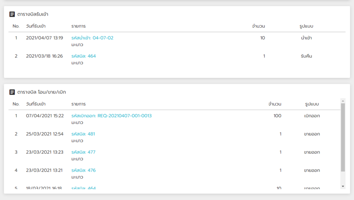Open bill code 481 link
The width and height of the screenshot is (354, 200).
tap(83, 134)
